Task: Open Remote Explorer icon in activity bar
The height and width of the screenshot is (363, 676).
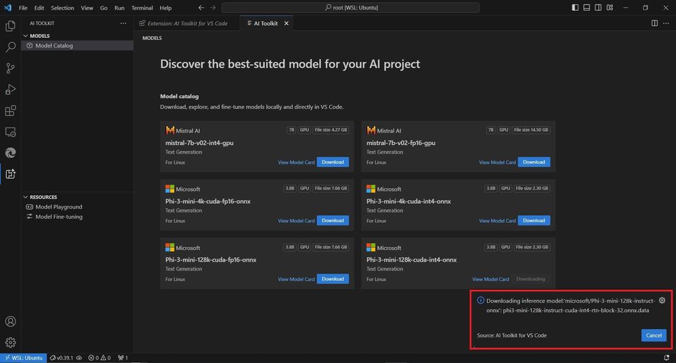Action: (x=10, y=132)
